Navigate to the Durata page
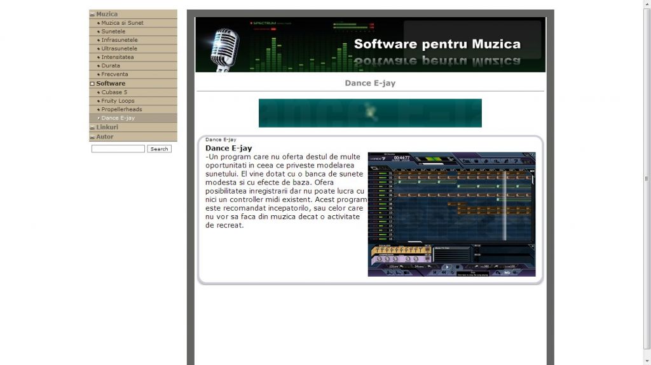The width and height of the screenshot is (651, 365). pyautogui.click(x=110, y=65)
